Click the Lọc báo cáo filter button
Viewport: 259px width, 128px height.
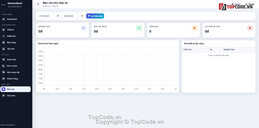tap(95, 16)
